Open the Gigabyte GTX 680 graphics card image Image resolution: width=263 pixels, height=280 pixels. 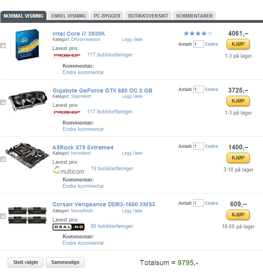[x=28, y=101]
